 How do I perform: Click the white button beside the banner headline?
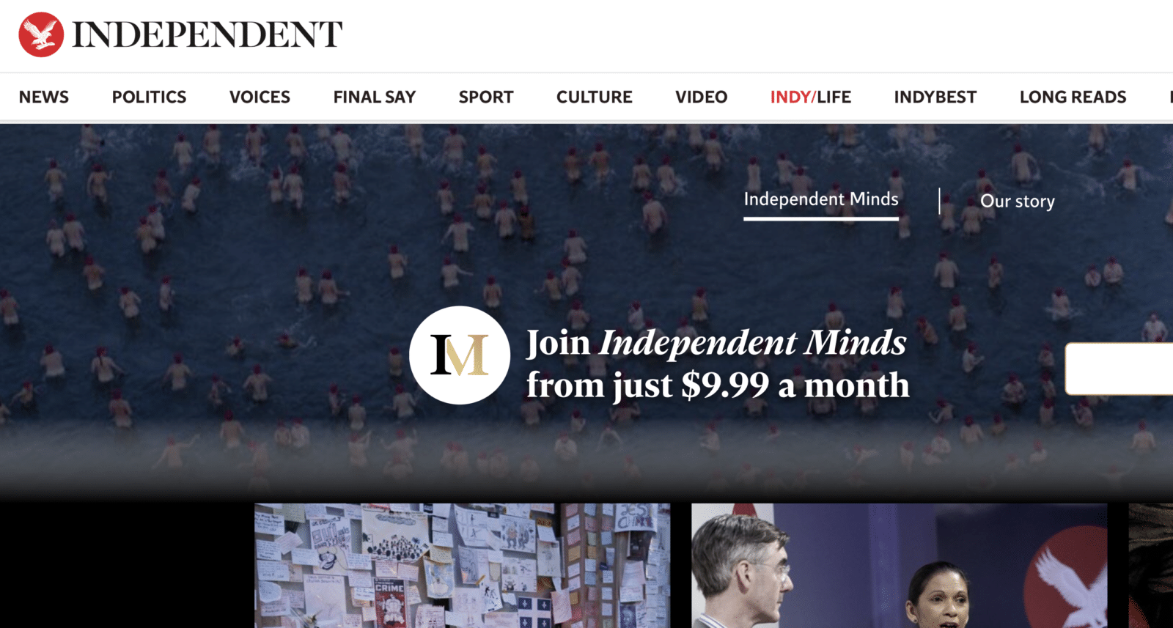point(1119,369)
